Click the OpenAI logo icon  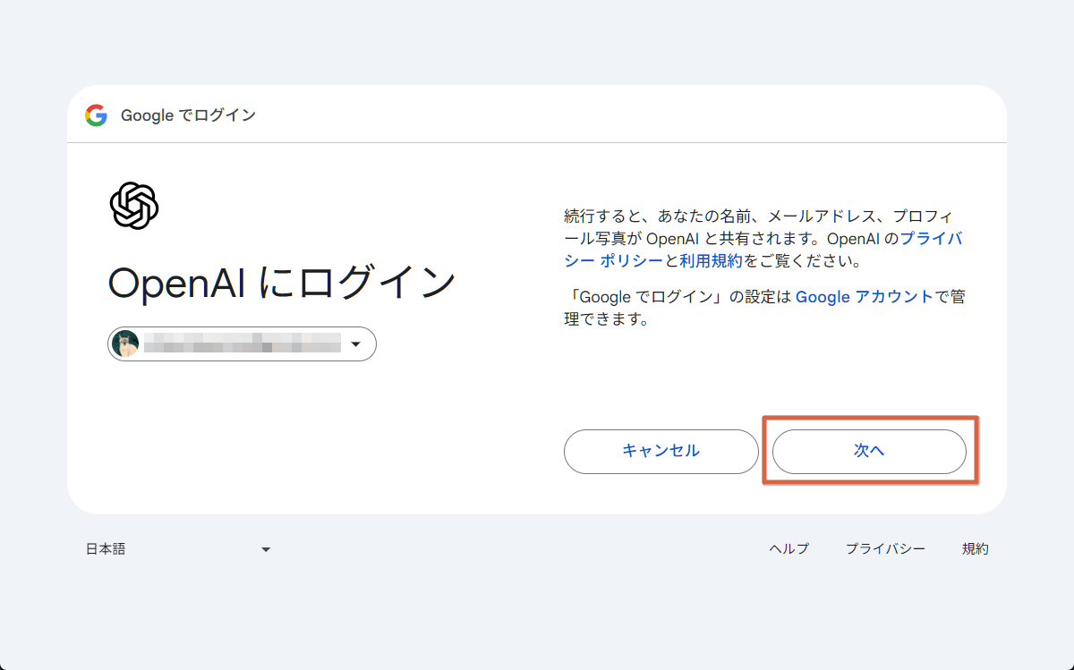point(134,206)
